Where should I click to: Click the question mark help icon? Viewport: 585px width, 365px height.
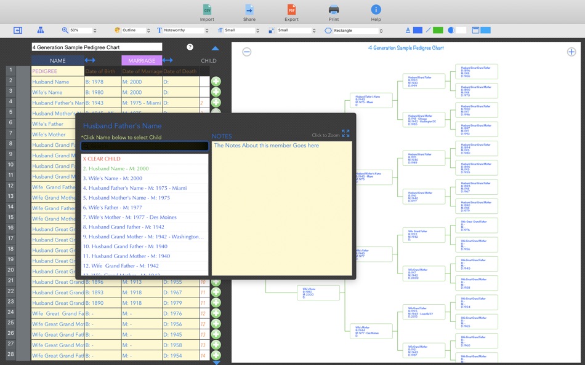pyautogui.click(x=190, y=47)
